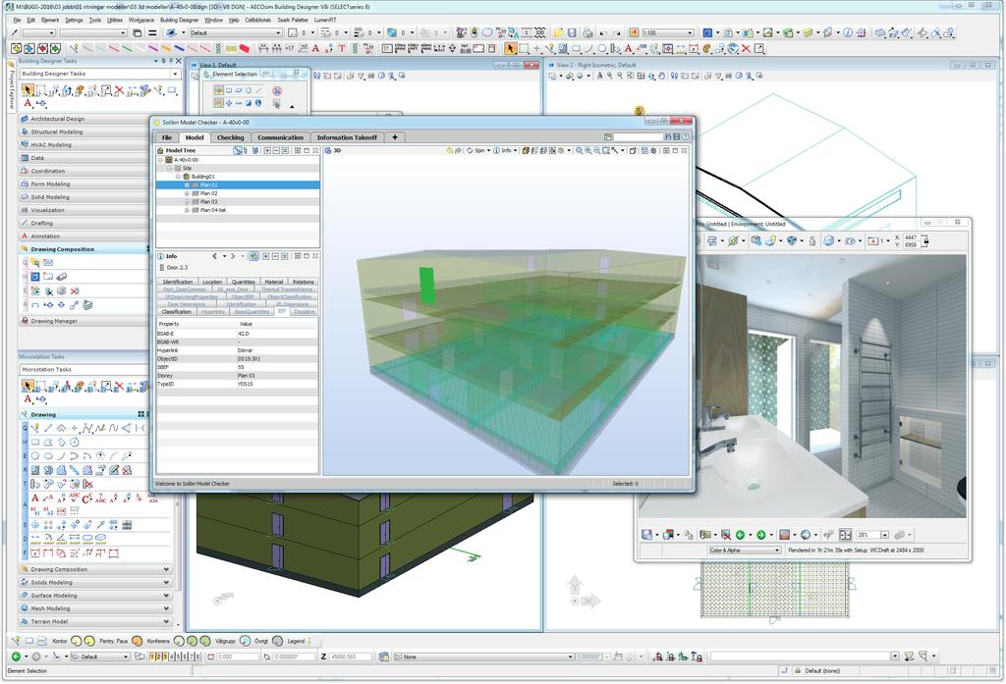Click green back arrow in render window toolbar

(741, 535)
